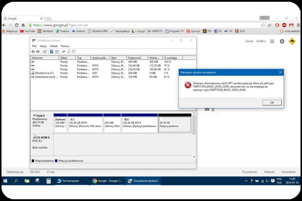Click the Back arrow in Disk Management toolbar
The height and width of the screenshot is (201, 302).
coord(33,52)
